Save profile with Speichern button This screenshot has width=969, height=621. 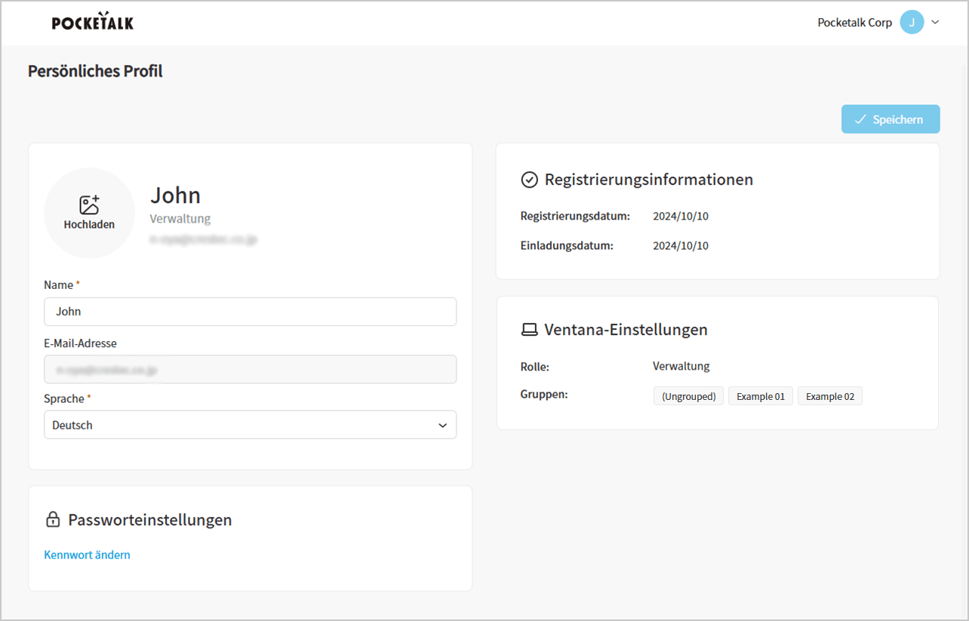[x=891, y=119]
